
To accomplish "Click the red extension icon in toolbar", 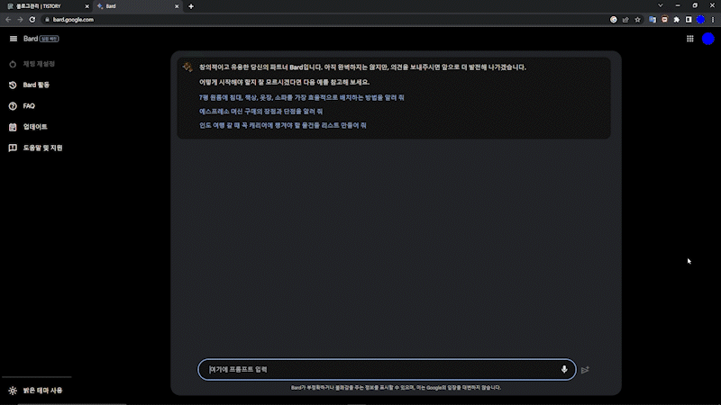I will 664,20.
